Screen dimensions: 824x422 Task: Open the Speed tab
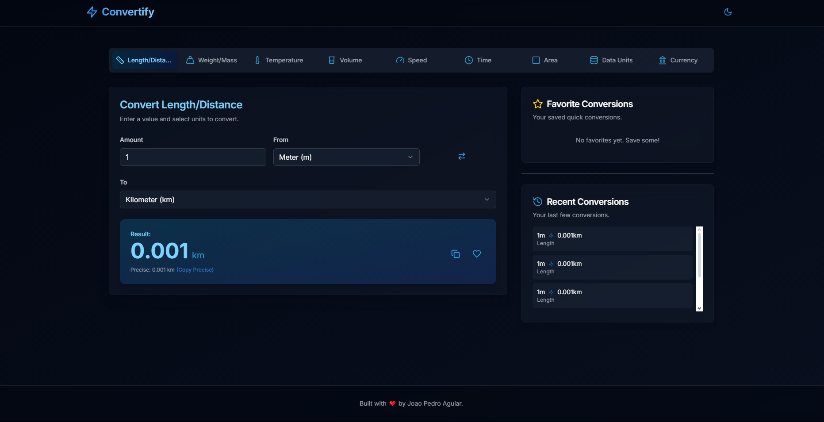click(x=411, y=60)
